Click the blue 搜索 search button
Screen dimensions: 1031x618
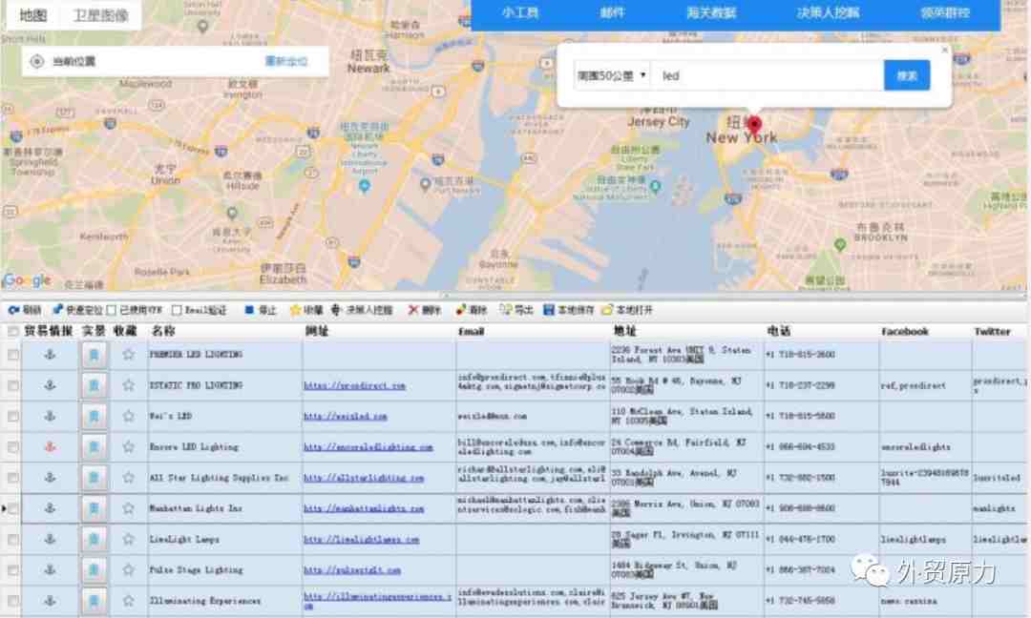[907, 75]
